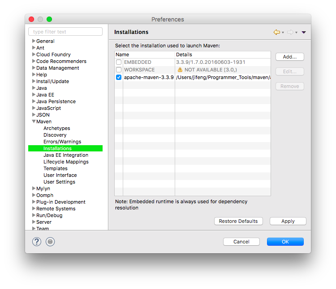Image resolution: width=336 pixels, height=289 pixels.
Task: Select the Java Persistence item
Action: (56, 101)
